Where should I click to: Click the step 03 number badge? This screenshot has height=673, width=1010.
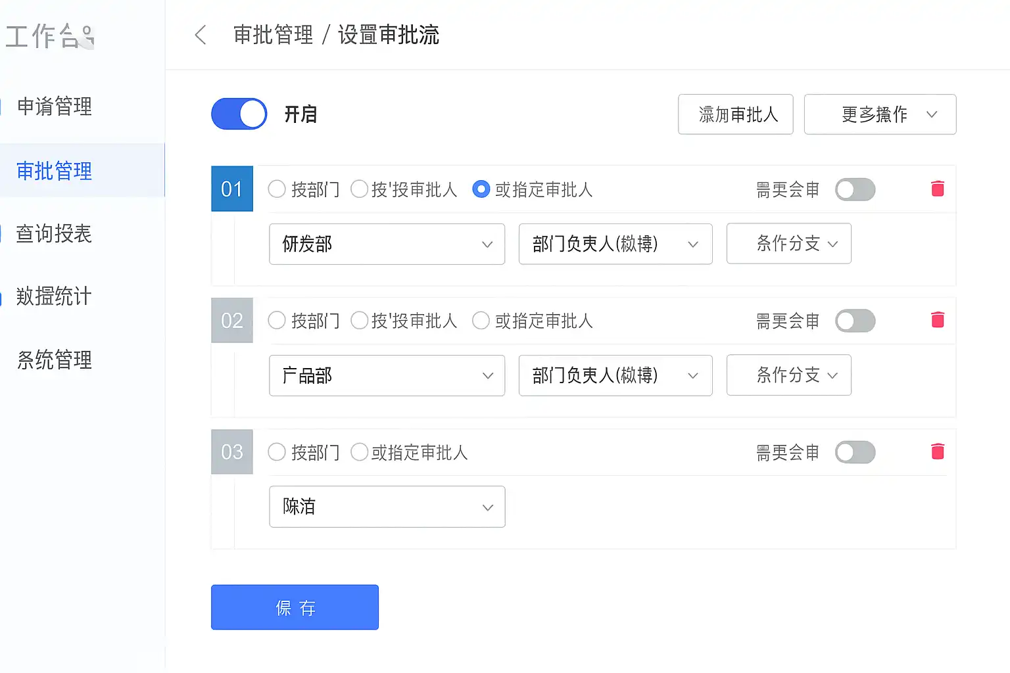[x=232, y=452]
